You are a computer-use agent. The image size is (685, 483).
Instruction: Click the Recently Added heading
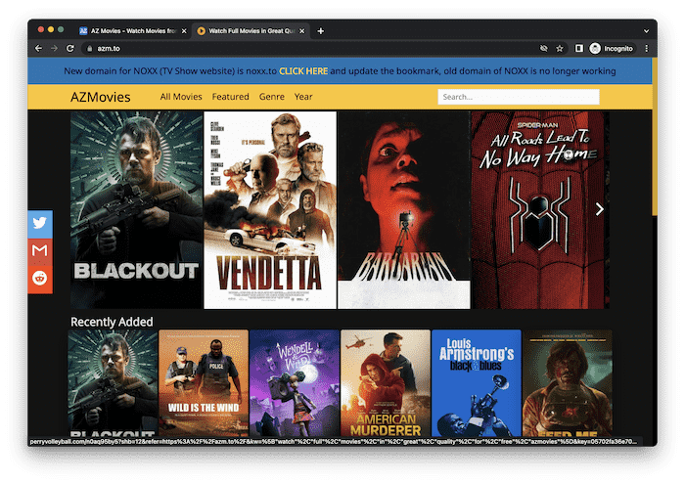point(112,322)
